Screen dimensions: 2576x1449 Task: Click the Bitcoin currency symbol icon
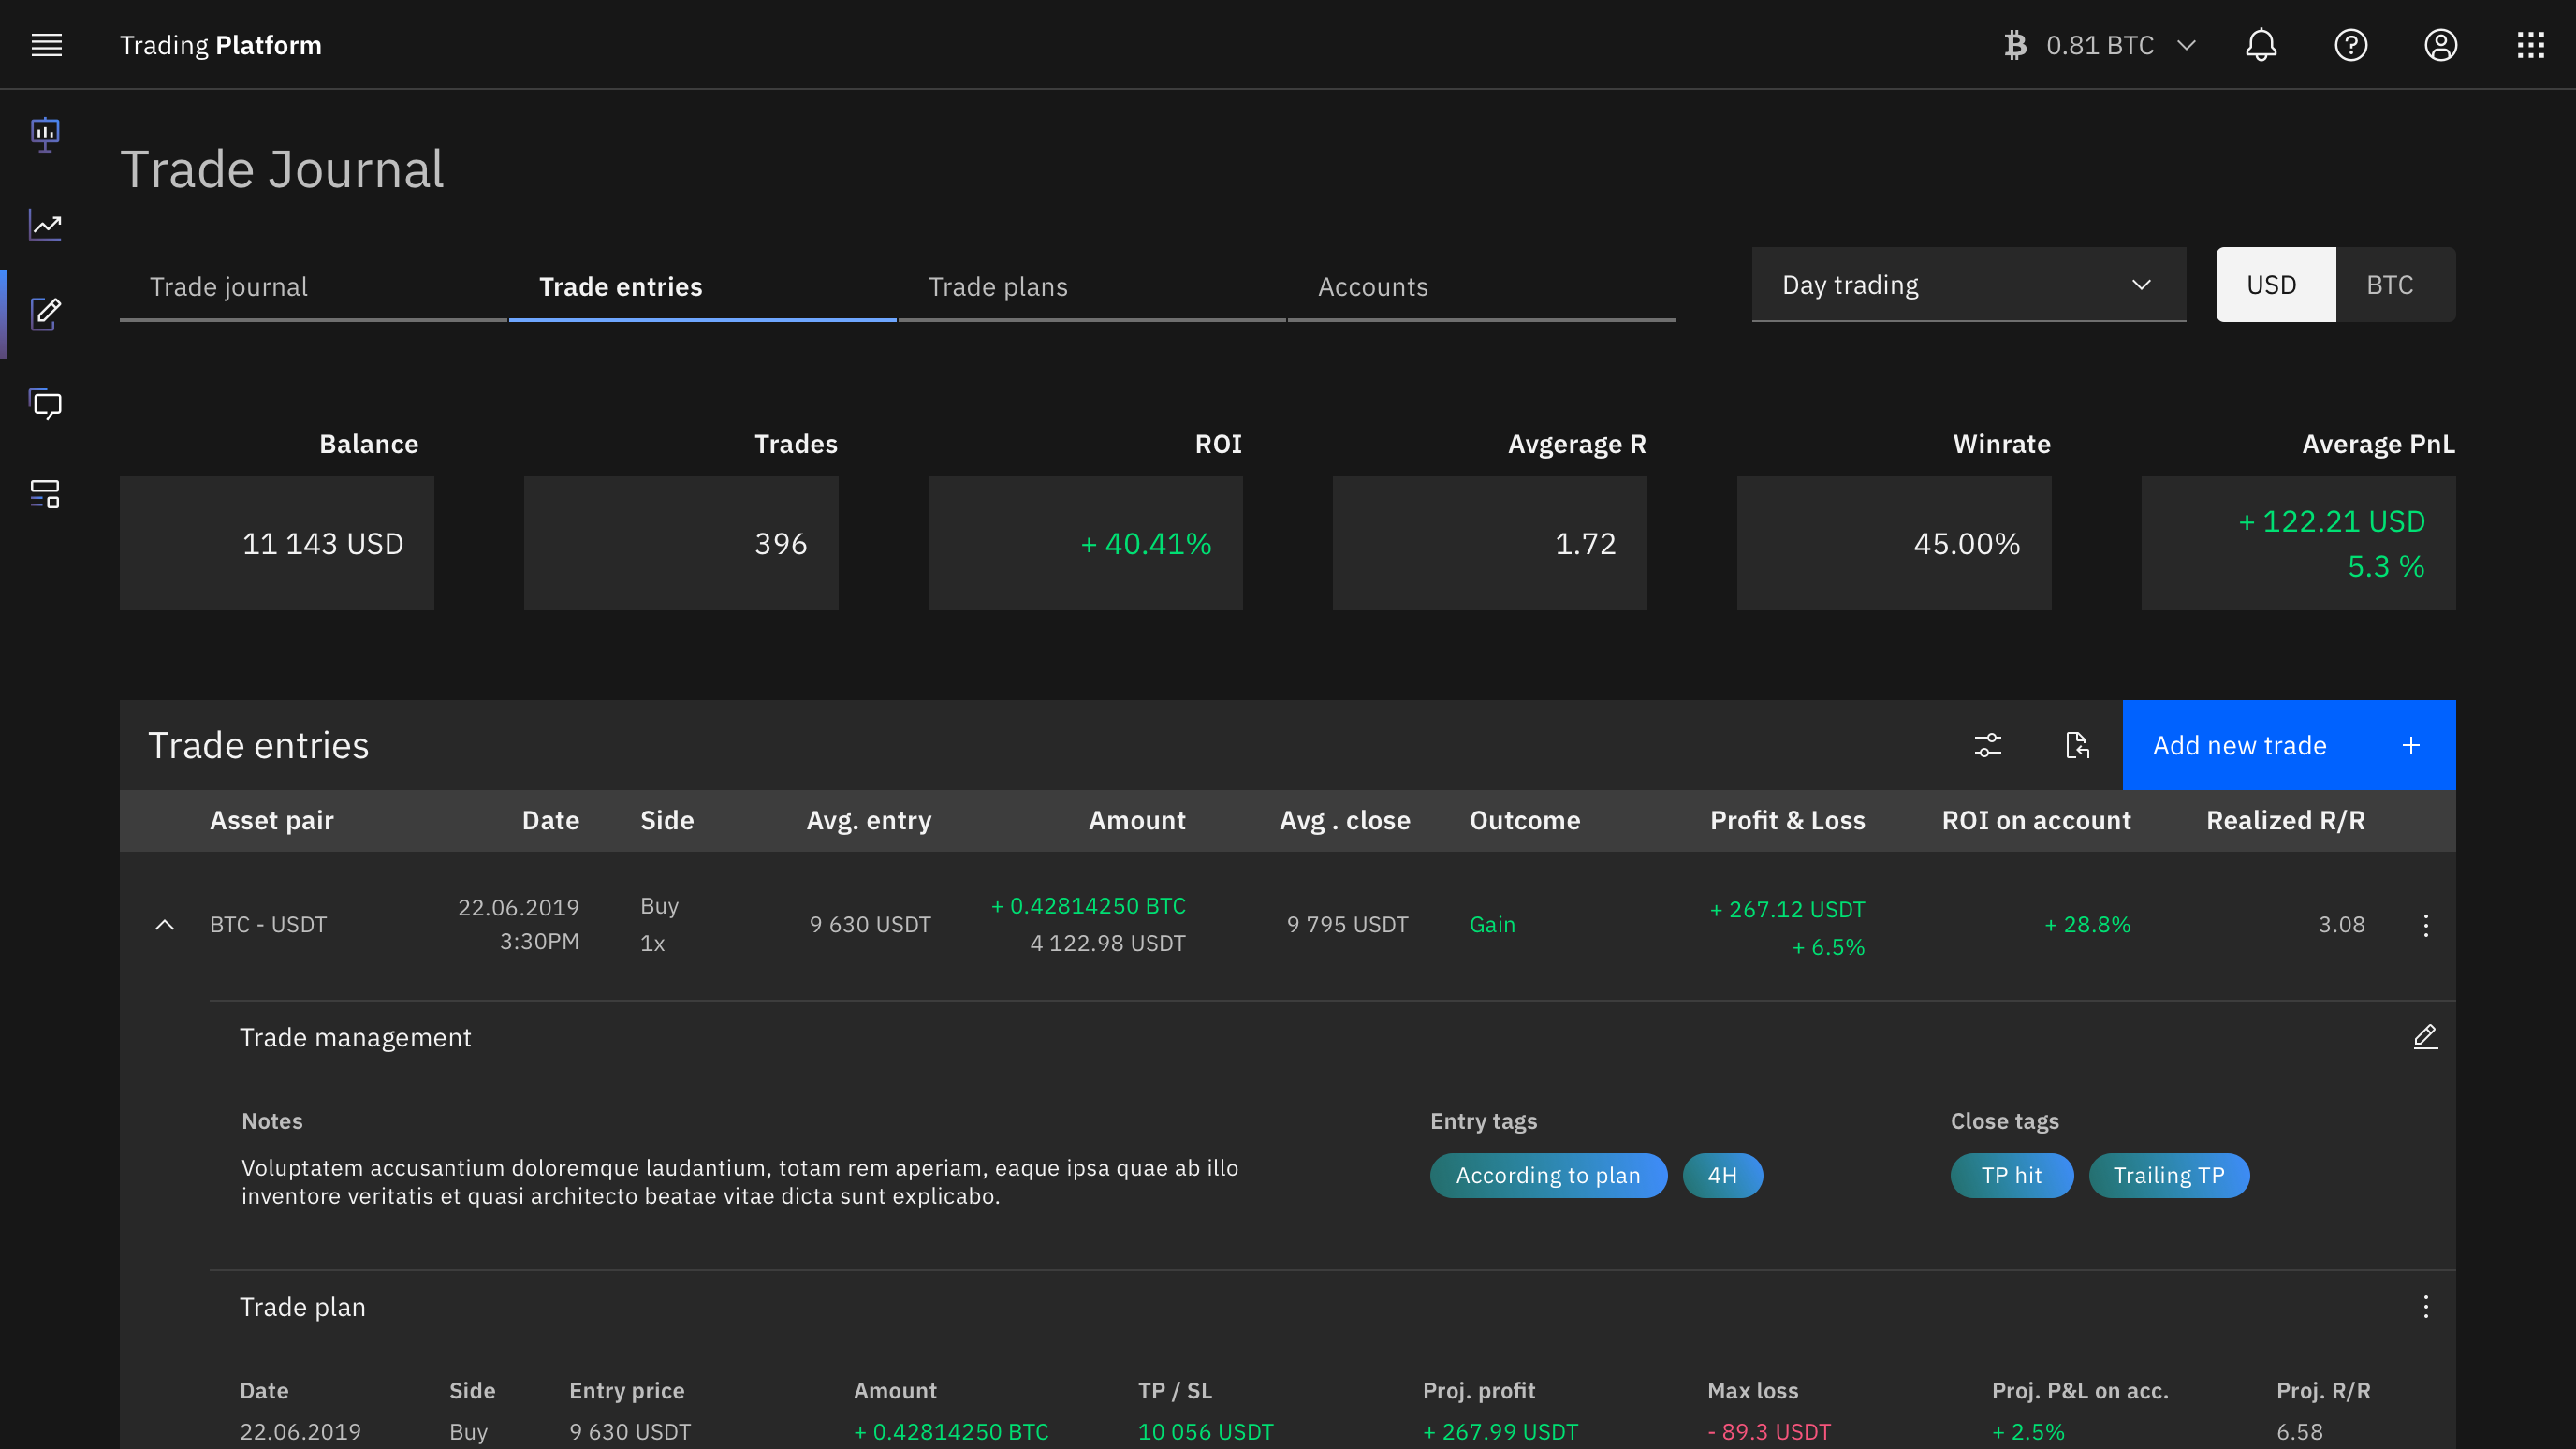pyautogui.click(x=2015, y=45)
